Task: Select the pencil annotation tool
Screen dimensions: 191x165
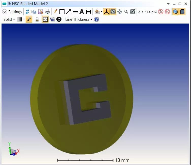Action: click(x=55, y=12)
